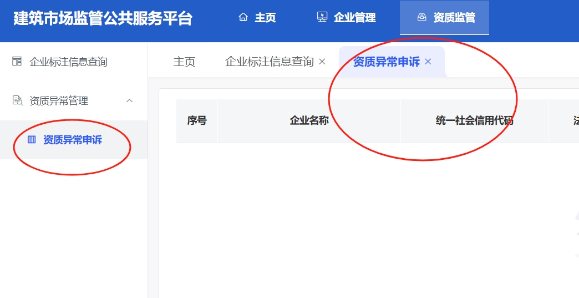Switch to the 企业标注信息查询 page tab

[270, 62]
